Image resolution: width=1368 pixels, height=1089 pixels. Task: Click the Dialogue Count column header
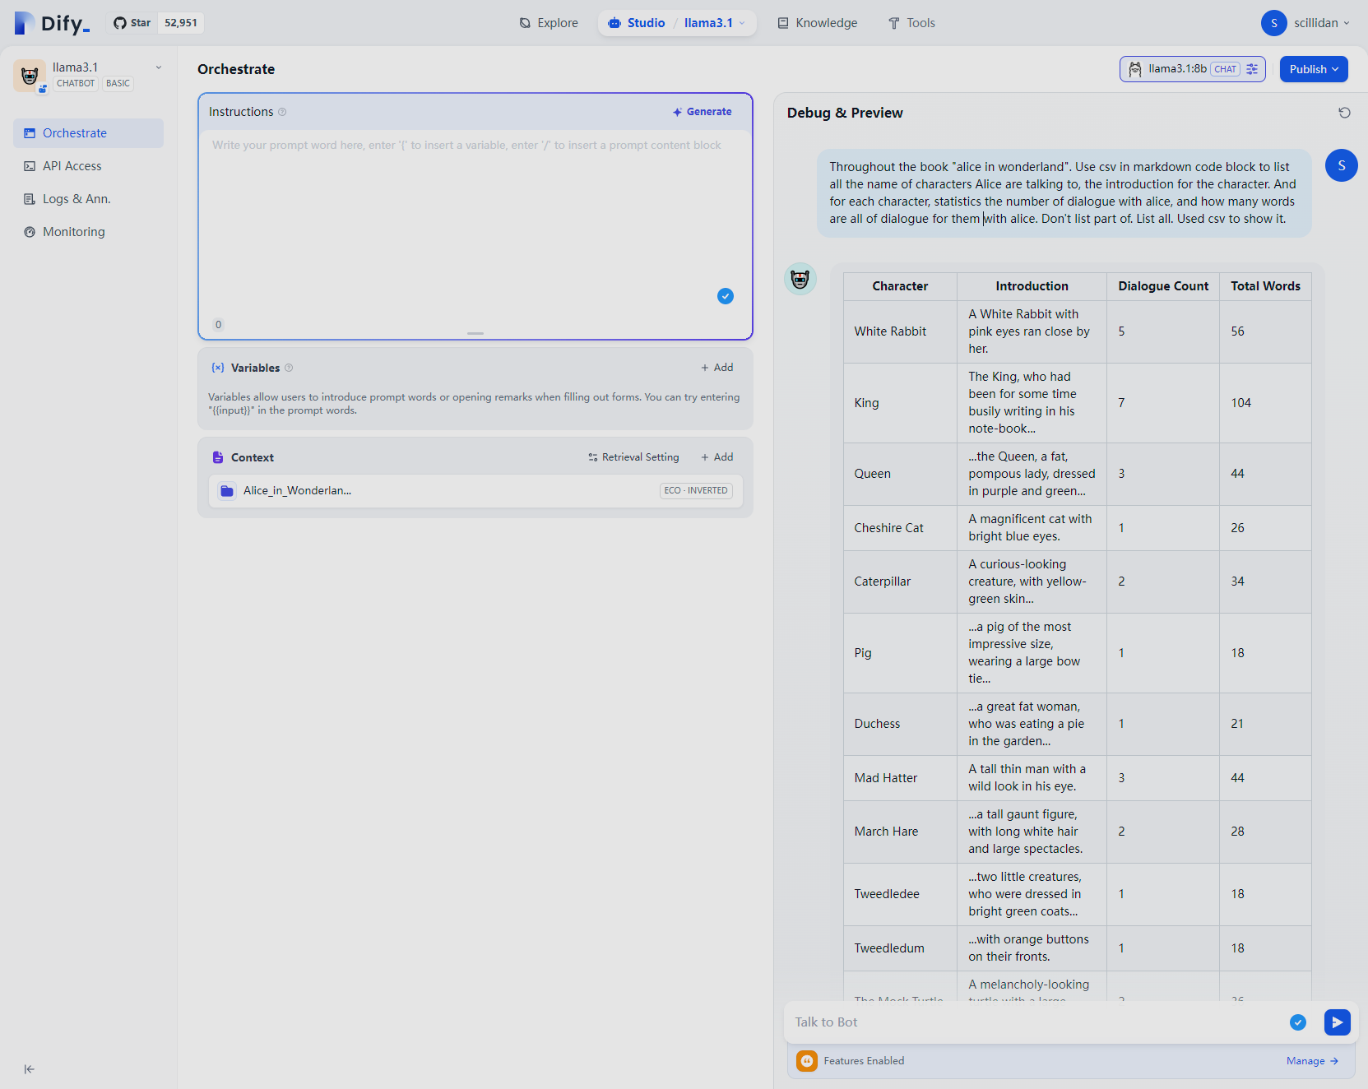click(1163, 286)
